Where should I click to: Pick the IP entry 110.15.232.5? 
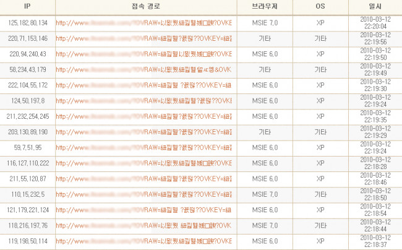click(x=28, y=194)
